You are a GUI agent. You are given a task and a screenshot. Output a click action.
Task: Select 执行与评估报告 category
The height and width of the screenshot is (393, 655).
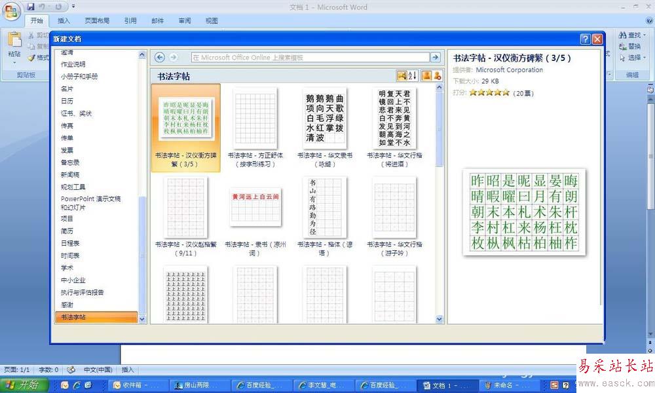83,292
